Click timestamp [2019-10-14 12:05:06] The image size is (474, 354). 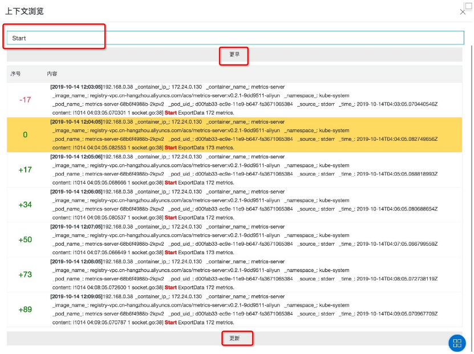pyautogui.click(x=76, y=157)
